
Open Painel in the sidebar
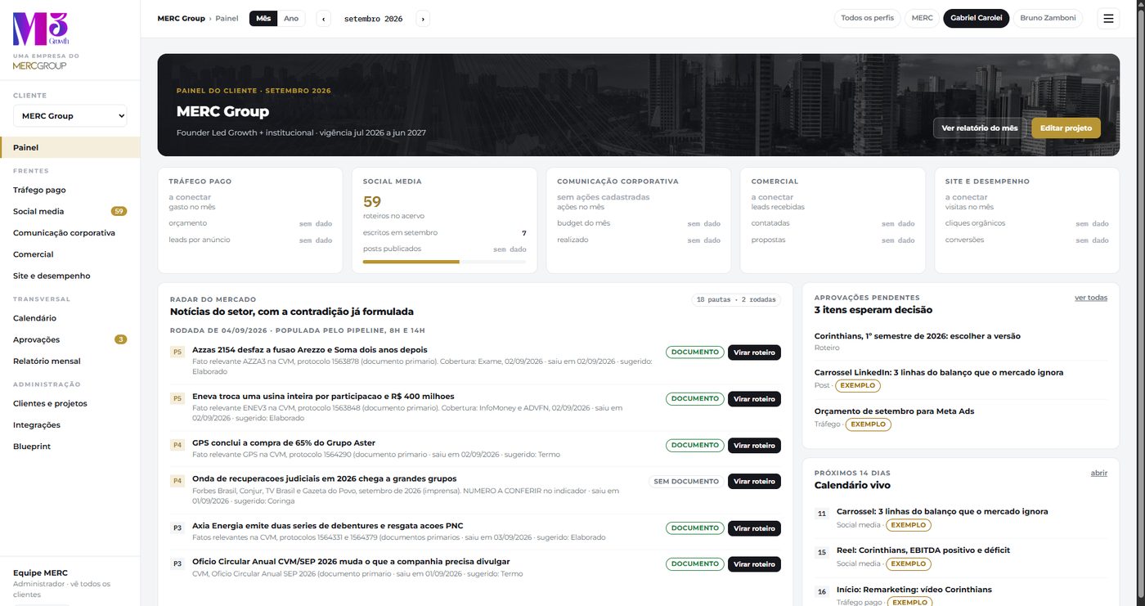(70, 147)
